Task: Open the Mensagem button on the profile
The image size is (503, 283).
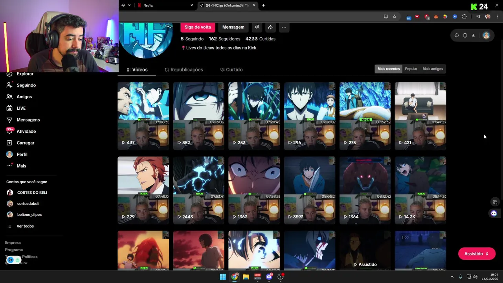Action: pos(233,27)
